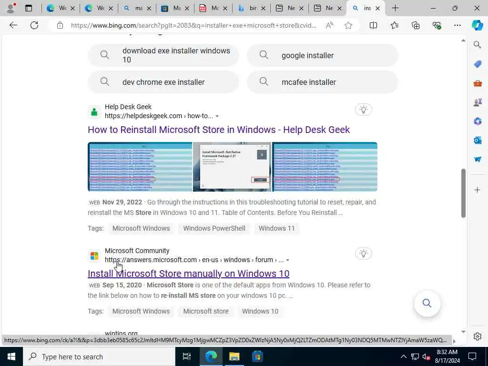
Task: Close the 'bir' tab
Action: point(263,9)
